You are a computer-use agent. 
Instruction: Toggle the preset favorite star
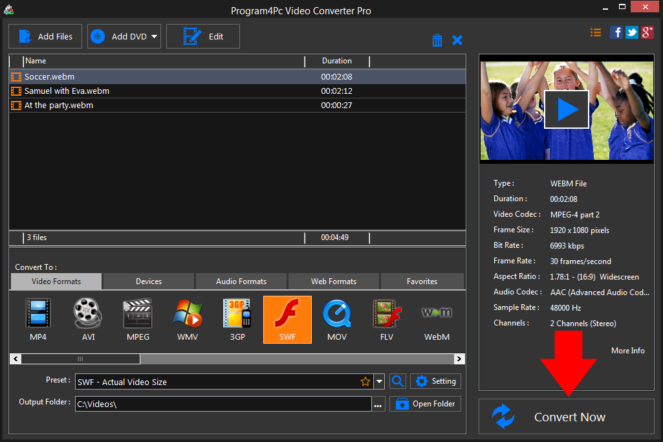tap(365, 381)
